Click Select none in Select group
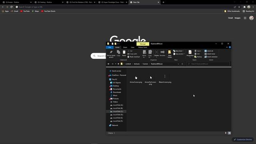Screen dimensions: 256x144 210,54
